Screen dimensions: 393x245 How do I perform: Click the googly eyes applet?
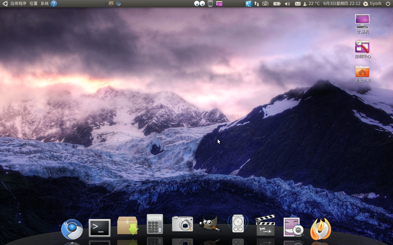200,4
